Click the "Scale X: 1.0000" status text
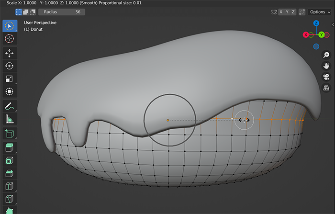335x214 pixels. coord(22,3)
